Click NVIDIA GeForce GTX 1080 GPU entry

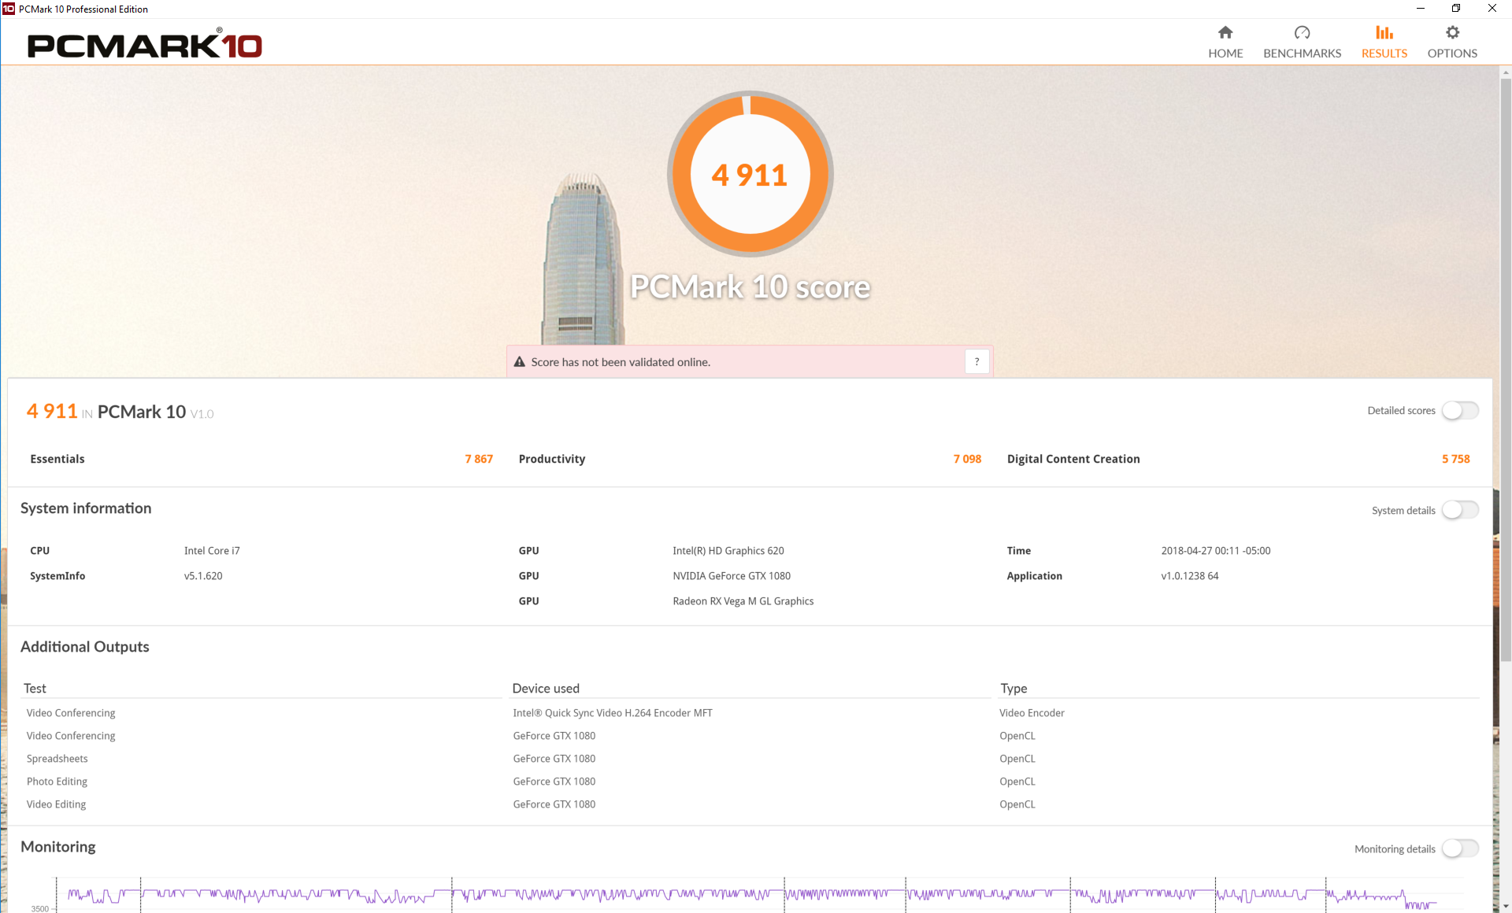click(x=732, y=576)
